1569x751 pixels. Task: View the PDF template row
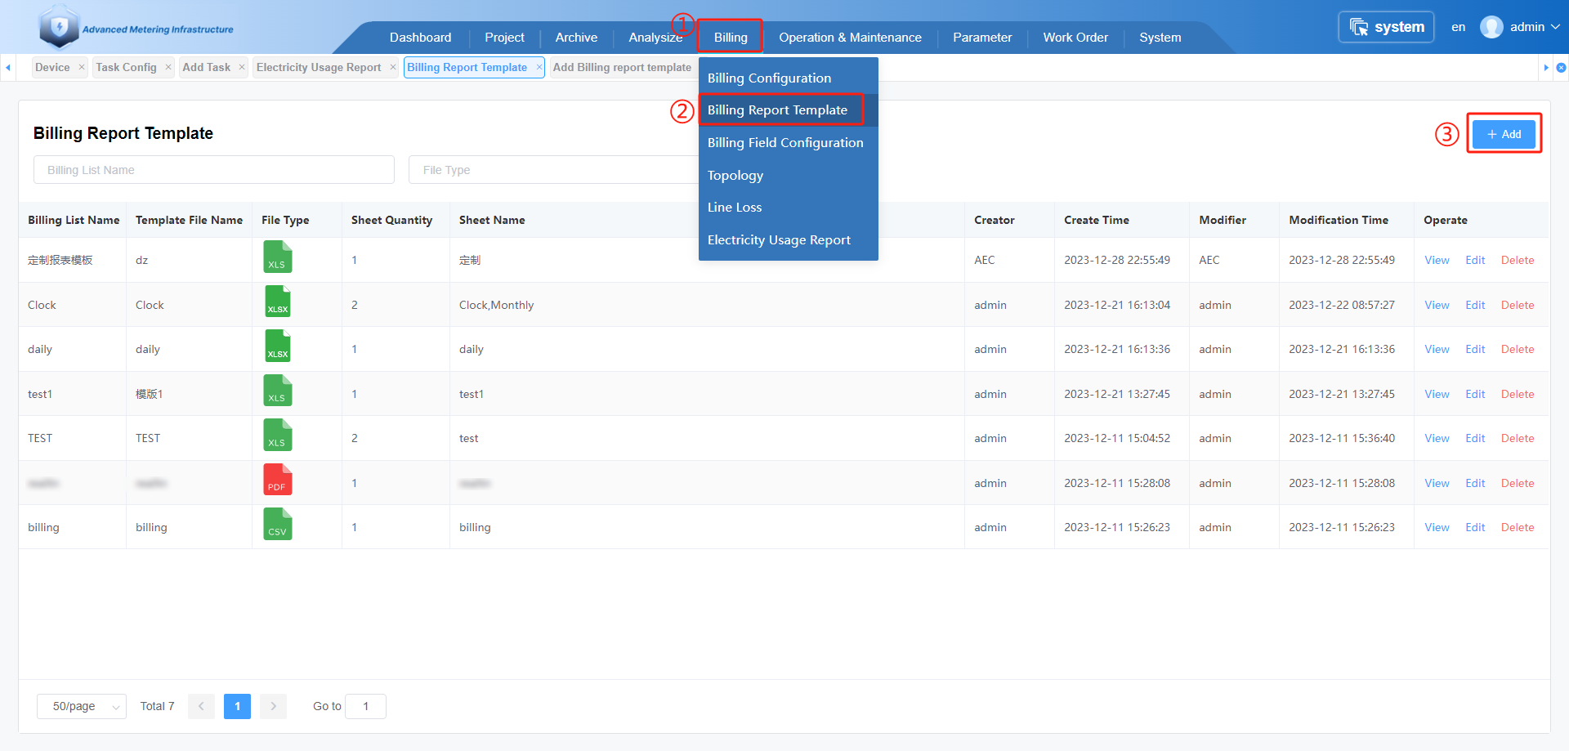point(1437,483)
